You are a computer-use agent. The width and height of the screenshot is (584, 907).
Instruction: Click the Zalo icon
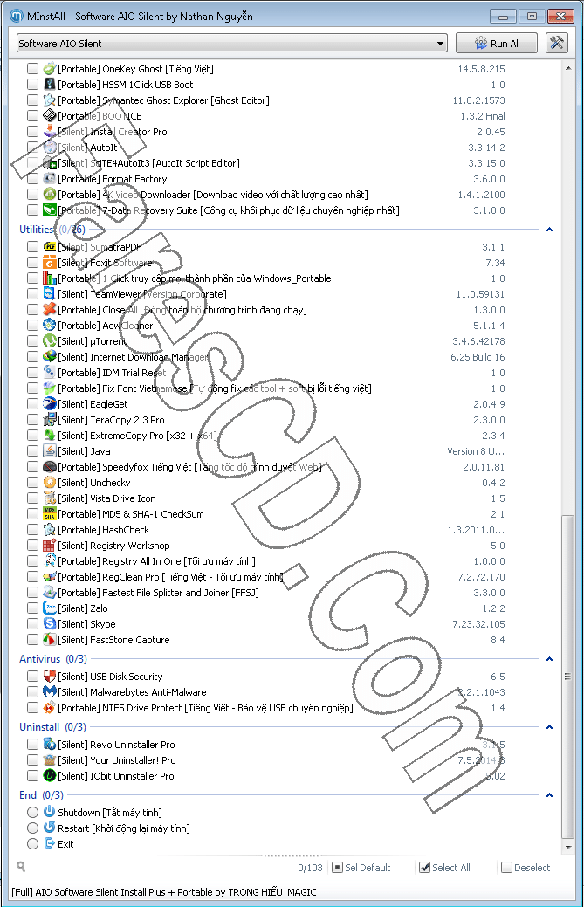[50, 608]
